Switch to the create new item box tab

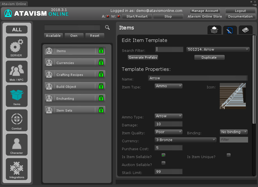(214, 30)
